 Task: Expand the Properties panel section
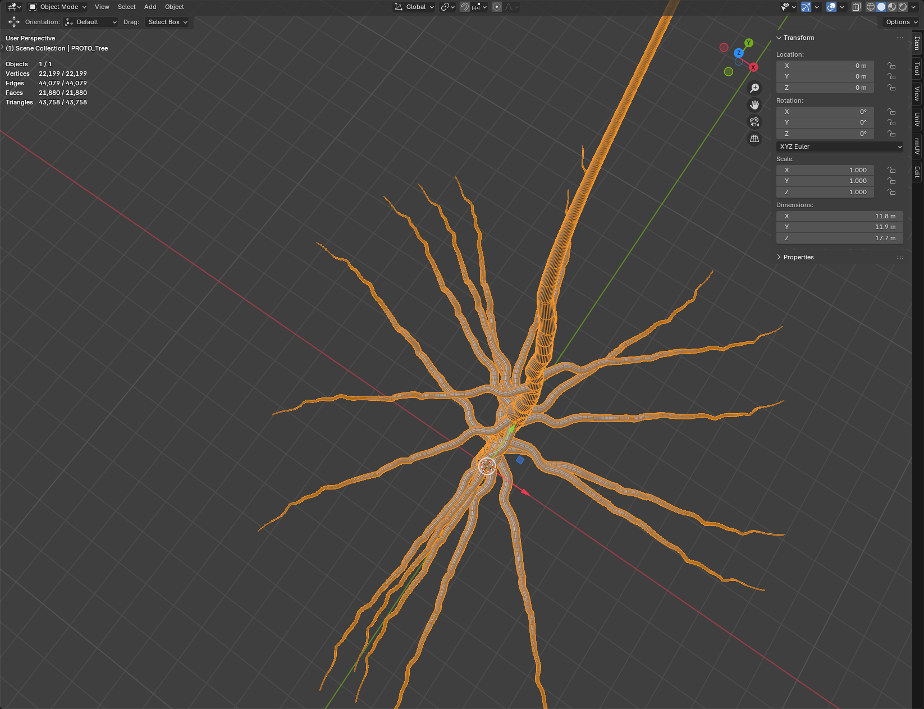tap(798, 257)
